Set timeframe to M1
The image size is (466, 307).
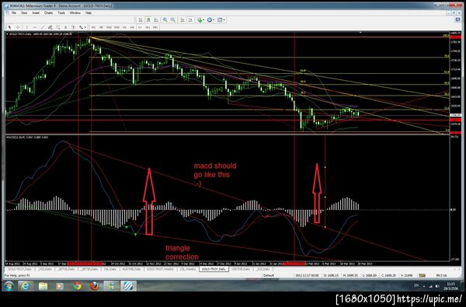pyautogui.click(x=93, y=27)
